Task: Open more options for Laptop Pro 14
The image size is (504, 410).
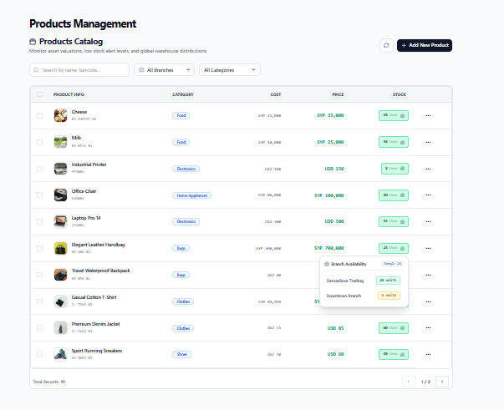Action: pos(428,221)
